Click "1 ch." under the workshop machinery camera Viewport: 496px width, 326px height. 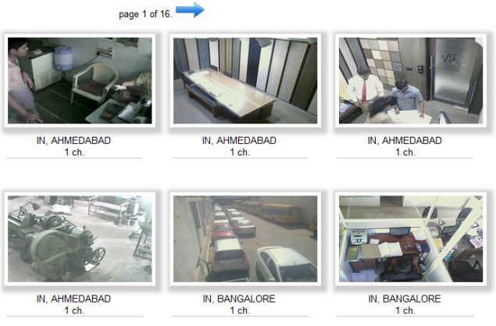point(74,310)
